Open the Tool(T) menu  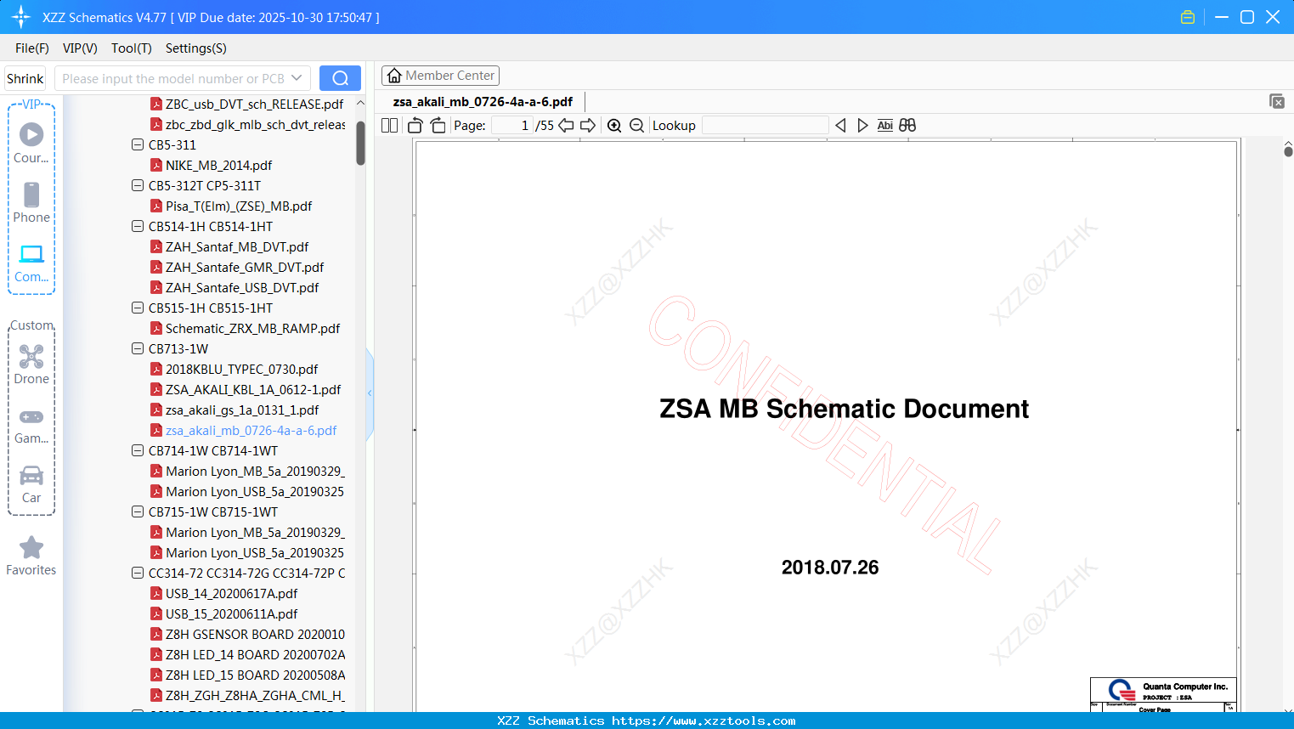coord(132,48)
